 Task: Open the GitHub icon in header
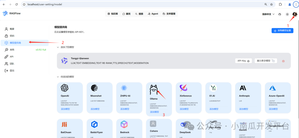(280, 14)
